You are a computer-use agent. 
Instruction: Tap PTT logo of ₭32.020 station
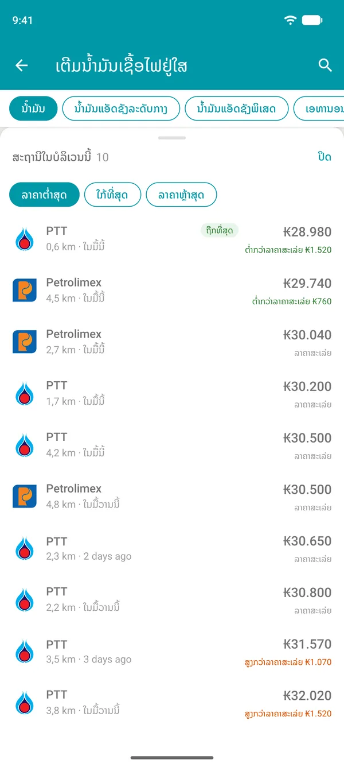(25, 703)
